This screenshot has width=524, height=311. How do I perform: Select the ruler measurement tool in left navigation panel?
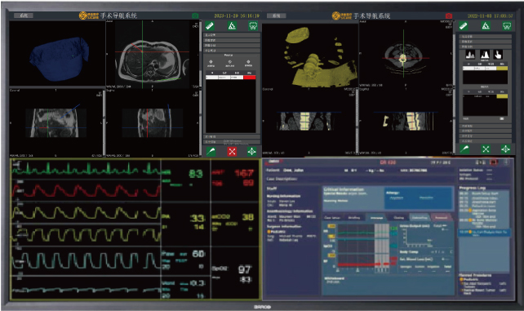point(210,26)
